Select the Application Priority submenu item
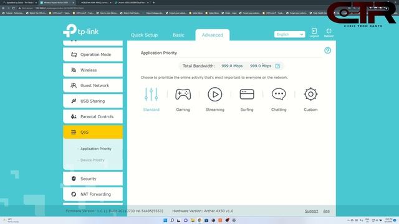The width and height of the screenshot is (399, 224). [x=96, y=149]
